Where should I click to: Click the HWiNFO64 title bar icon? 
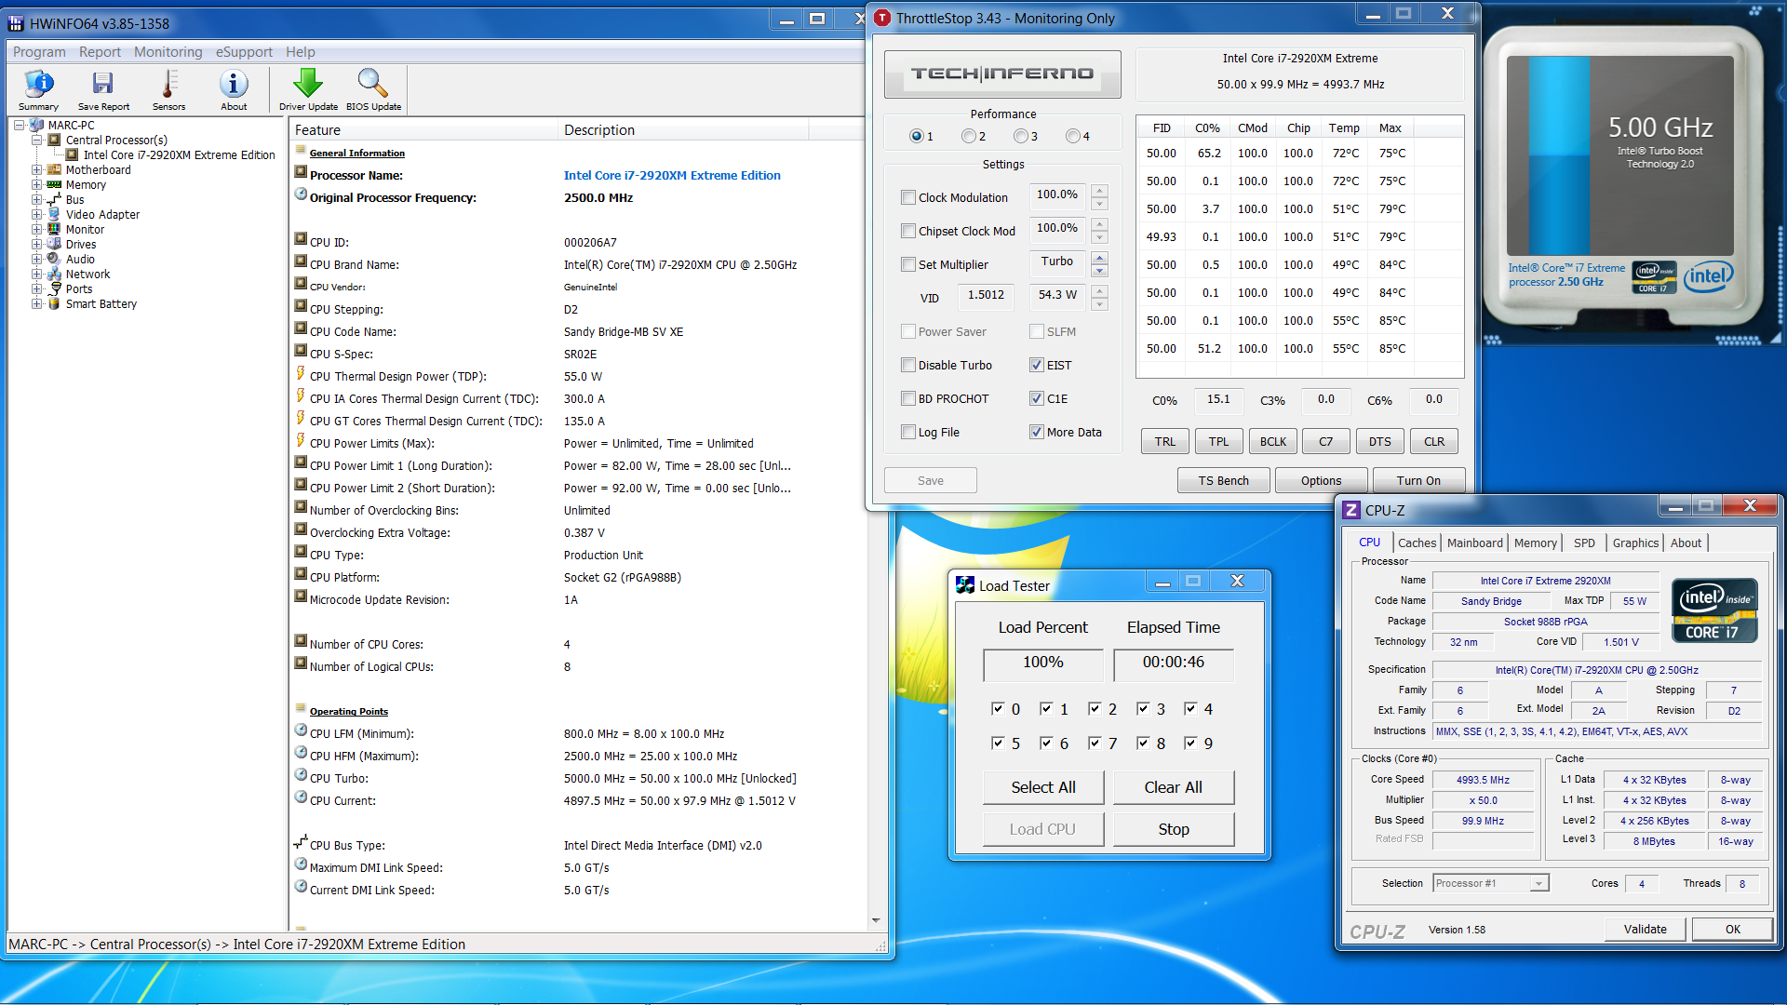pos(16,23)
